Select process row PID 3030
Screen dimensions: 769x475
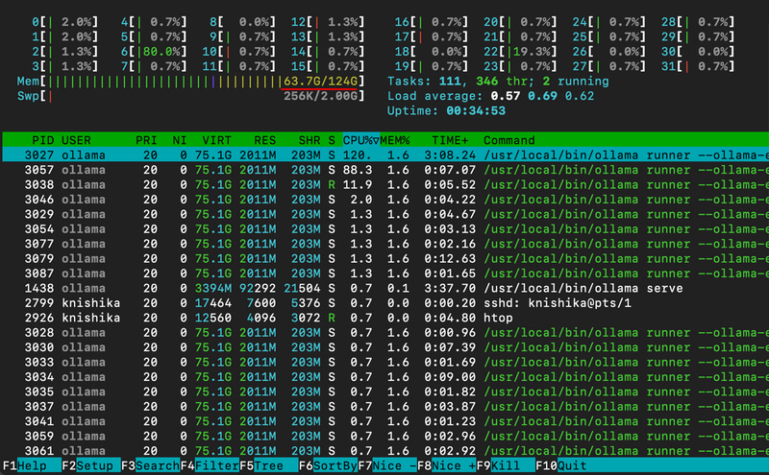[x=385, y=347]
